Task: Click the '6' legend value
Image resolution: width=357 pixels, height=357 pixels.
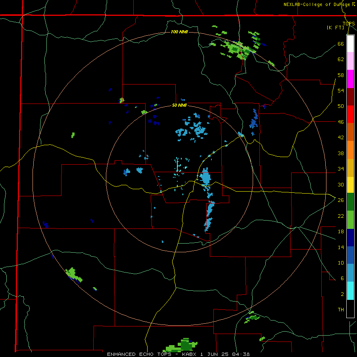Action: click(342, 278)
